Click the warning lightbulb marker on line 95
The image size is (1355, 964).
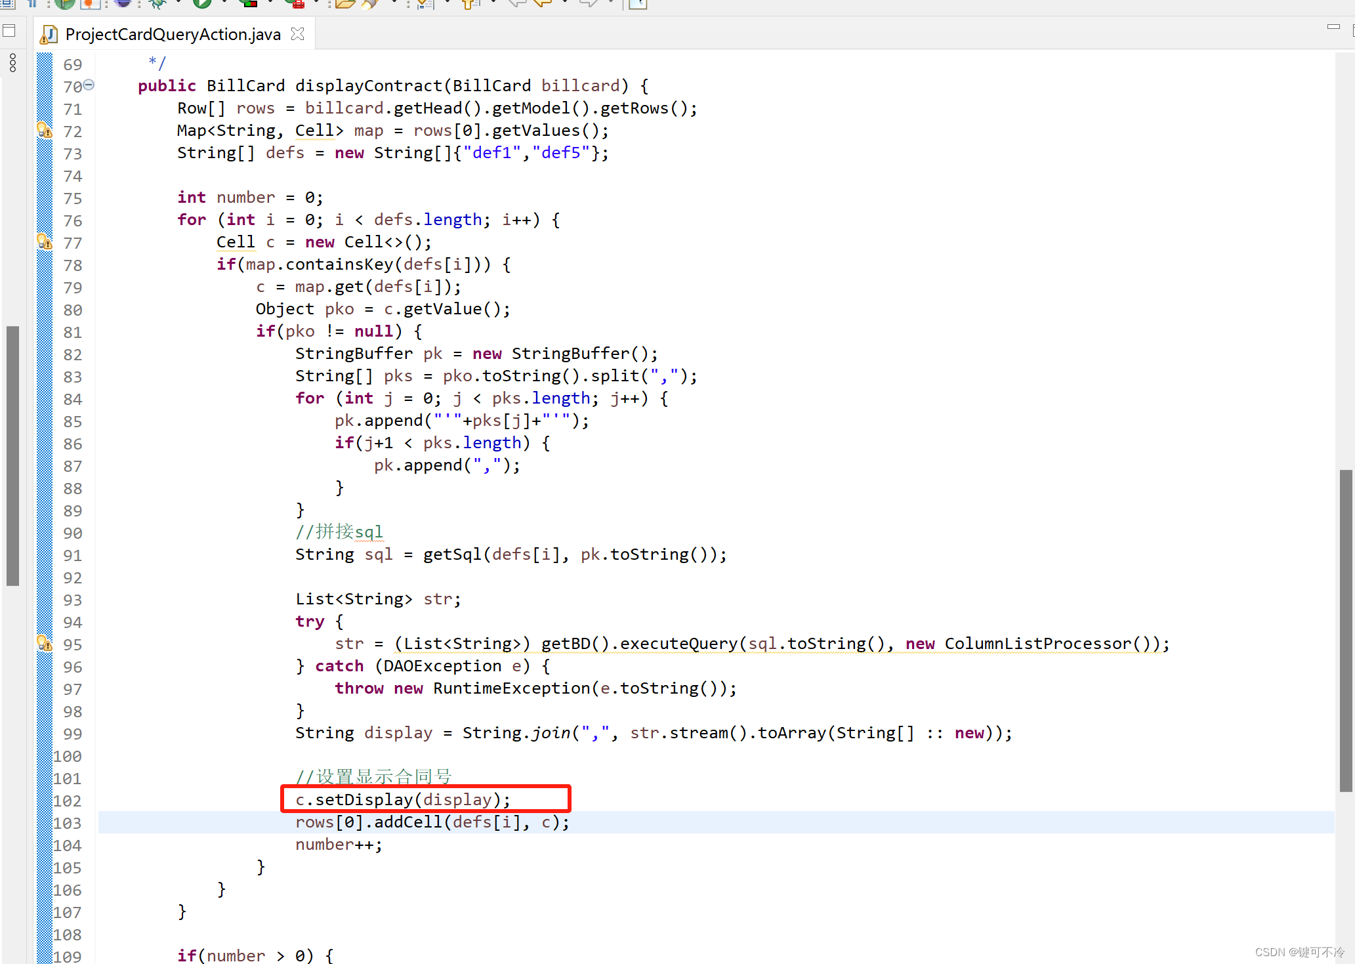point(44,644)
